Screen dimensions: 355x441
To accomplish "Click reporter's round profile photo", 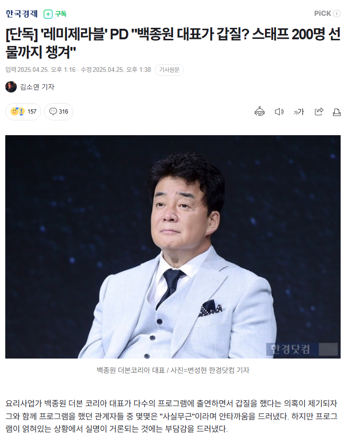I will [11, 87].
